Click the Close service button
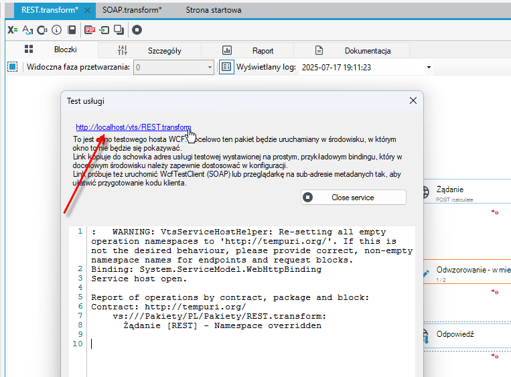Screen dimensions: 511x377 (353, 197)
